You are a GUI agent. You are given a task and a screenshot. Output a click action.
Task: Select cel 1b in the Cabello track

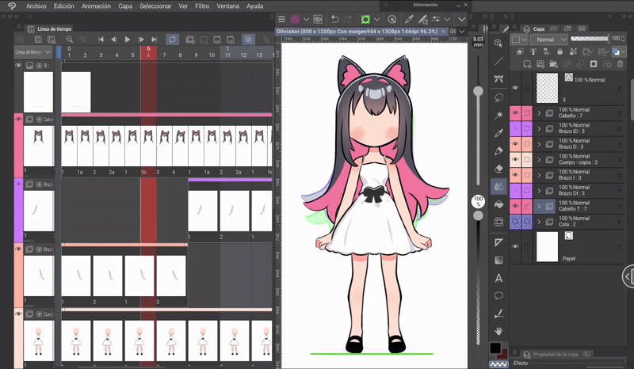tap(148, 146)
